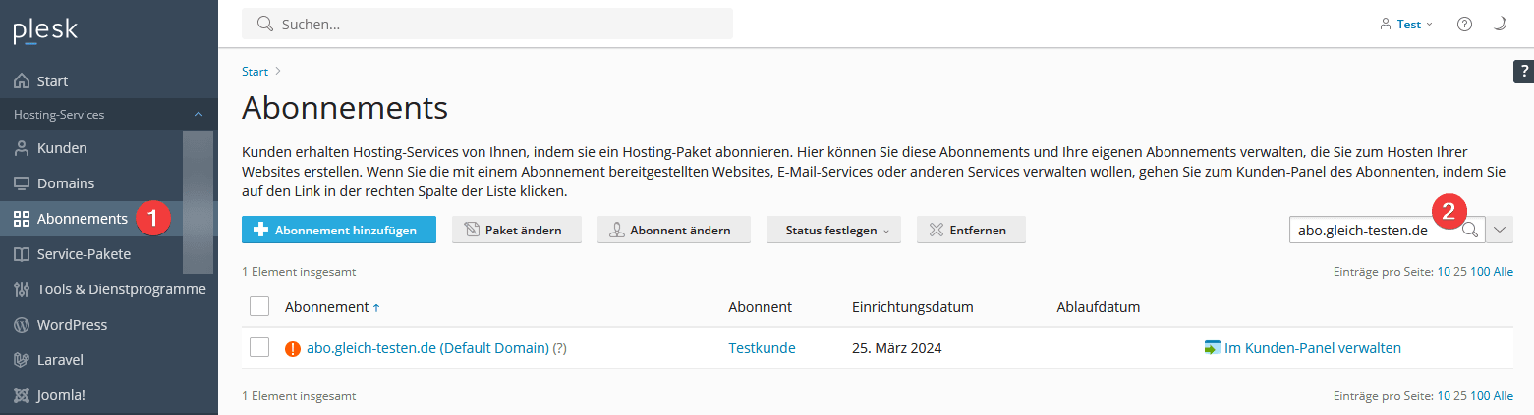The image size is (1534, 415).
Task: Click the Tools & Dienstprogramme sliders icon
Action: pos(22,289)
